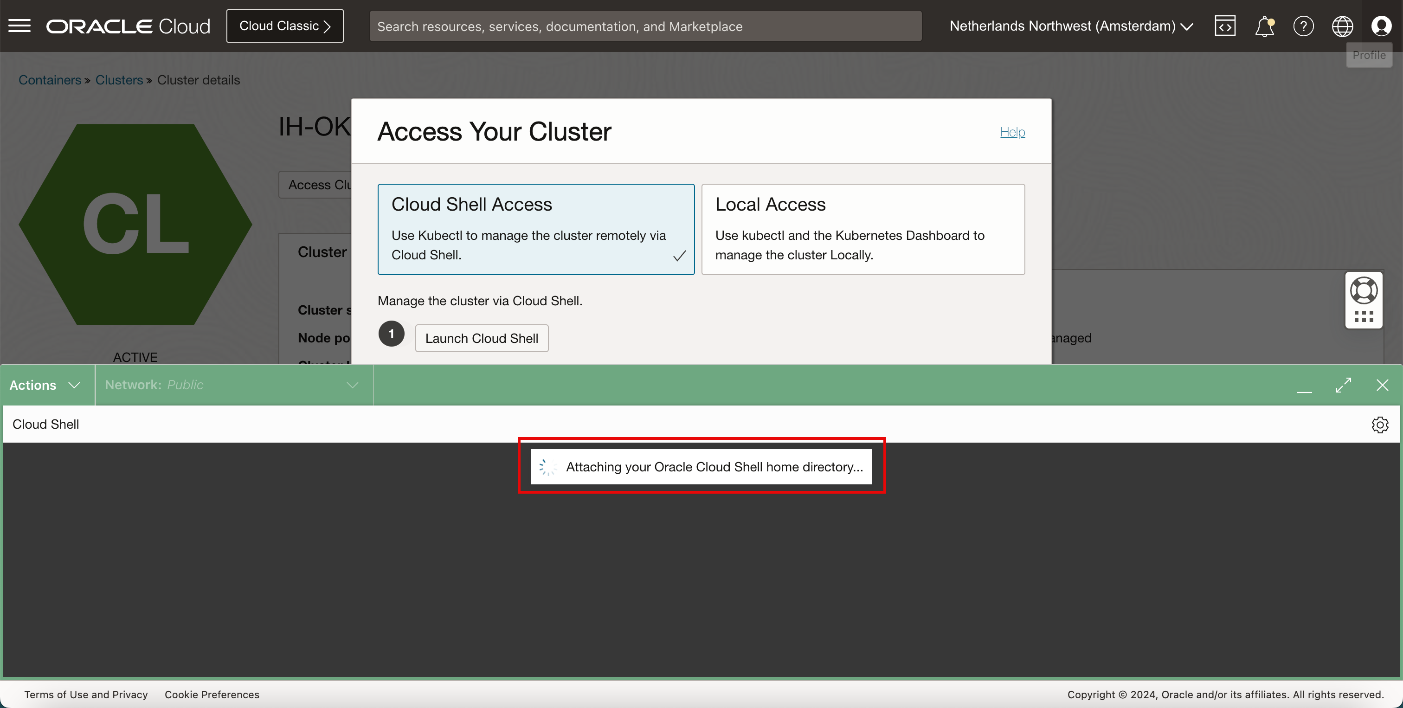The height and width of the screenshot is (708, 1403).
Task: Open the notifications bell
Action: pos(1264,26)
